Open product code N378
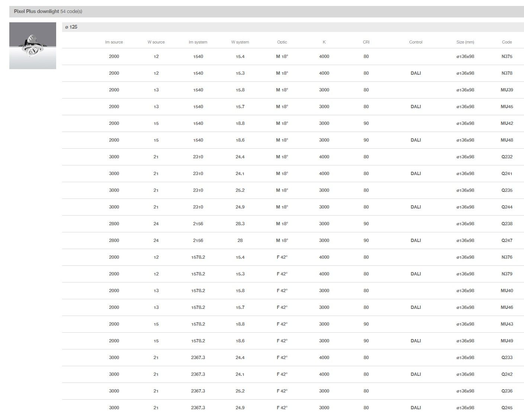This screenshot has height=413, width=524. click(x=507, y=73)
